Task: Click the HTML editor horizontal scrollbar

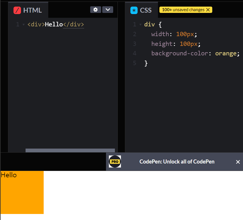Action: (70, 150)
